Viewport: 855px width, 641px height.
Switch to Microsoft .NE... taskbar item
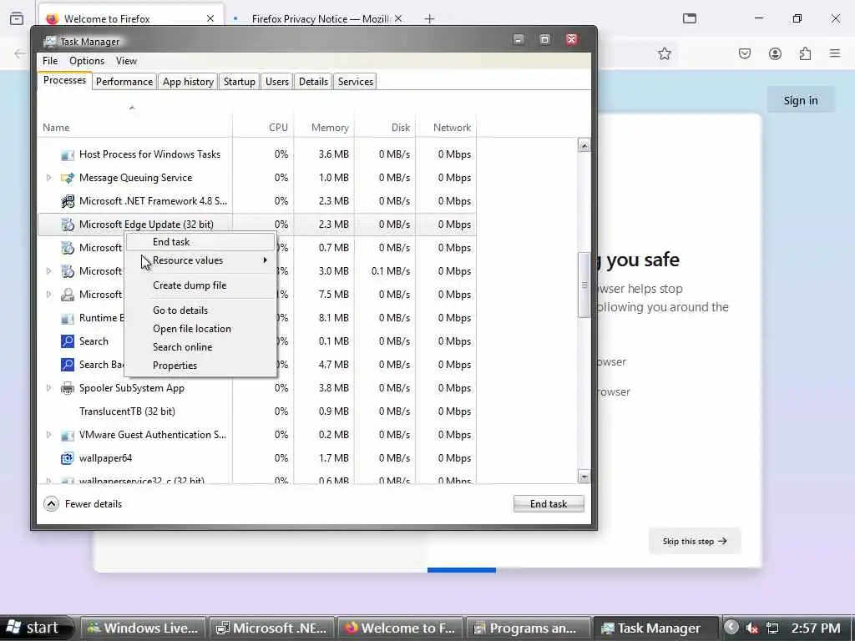(271, 628)
